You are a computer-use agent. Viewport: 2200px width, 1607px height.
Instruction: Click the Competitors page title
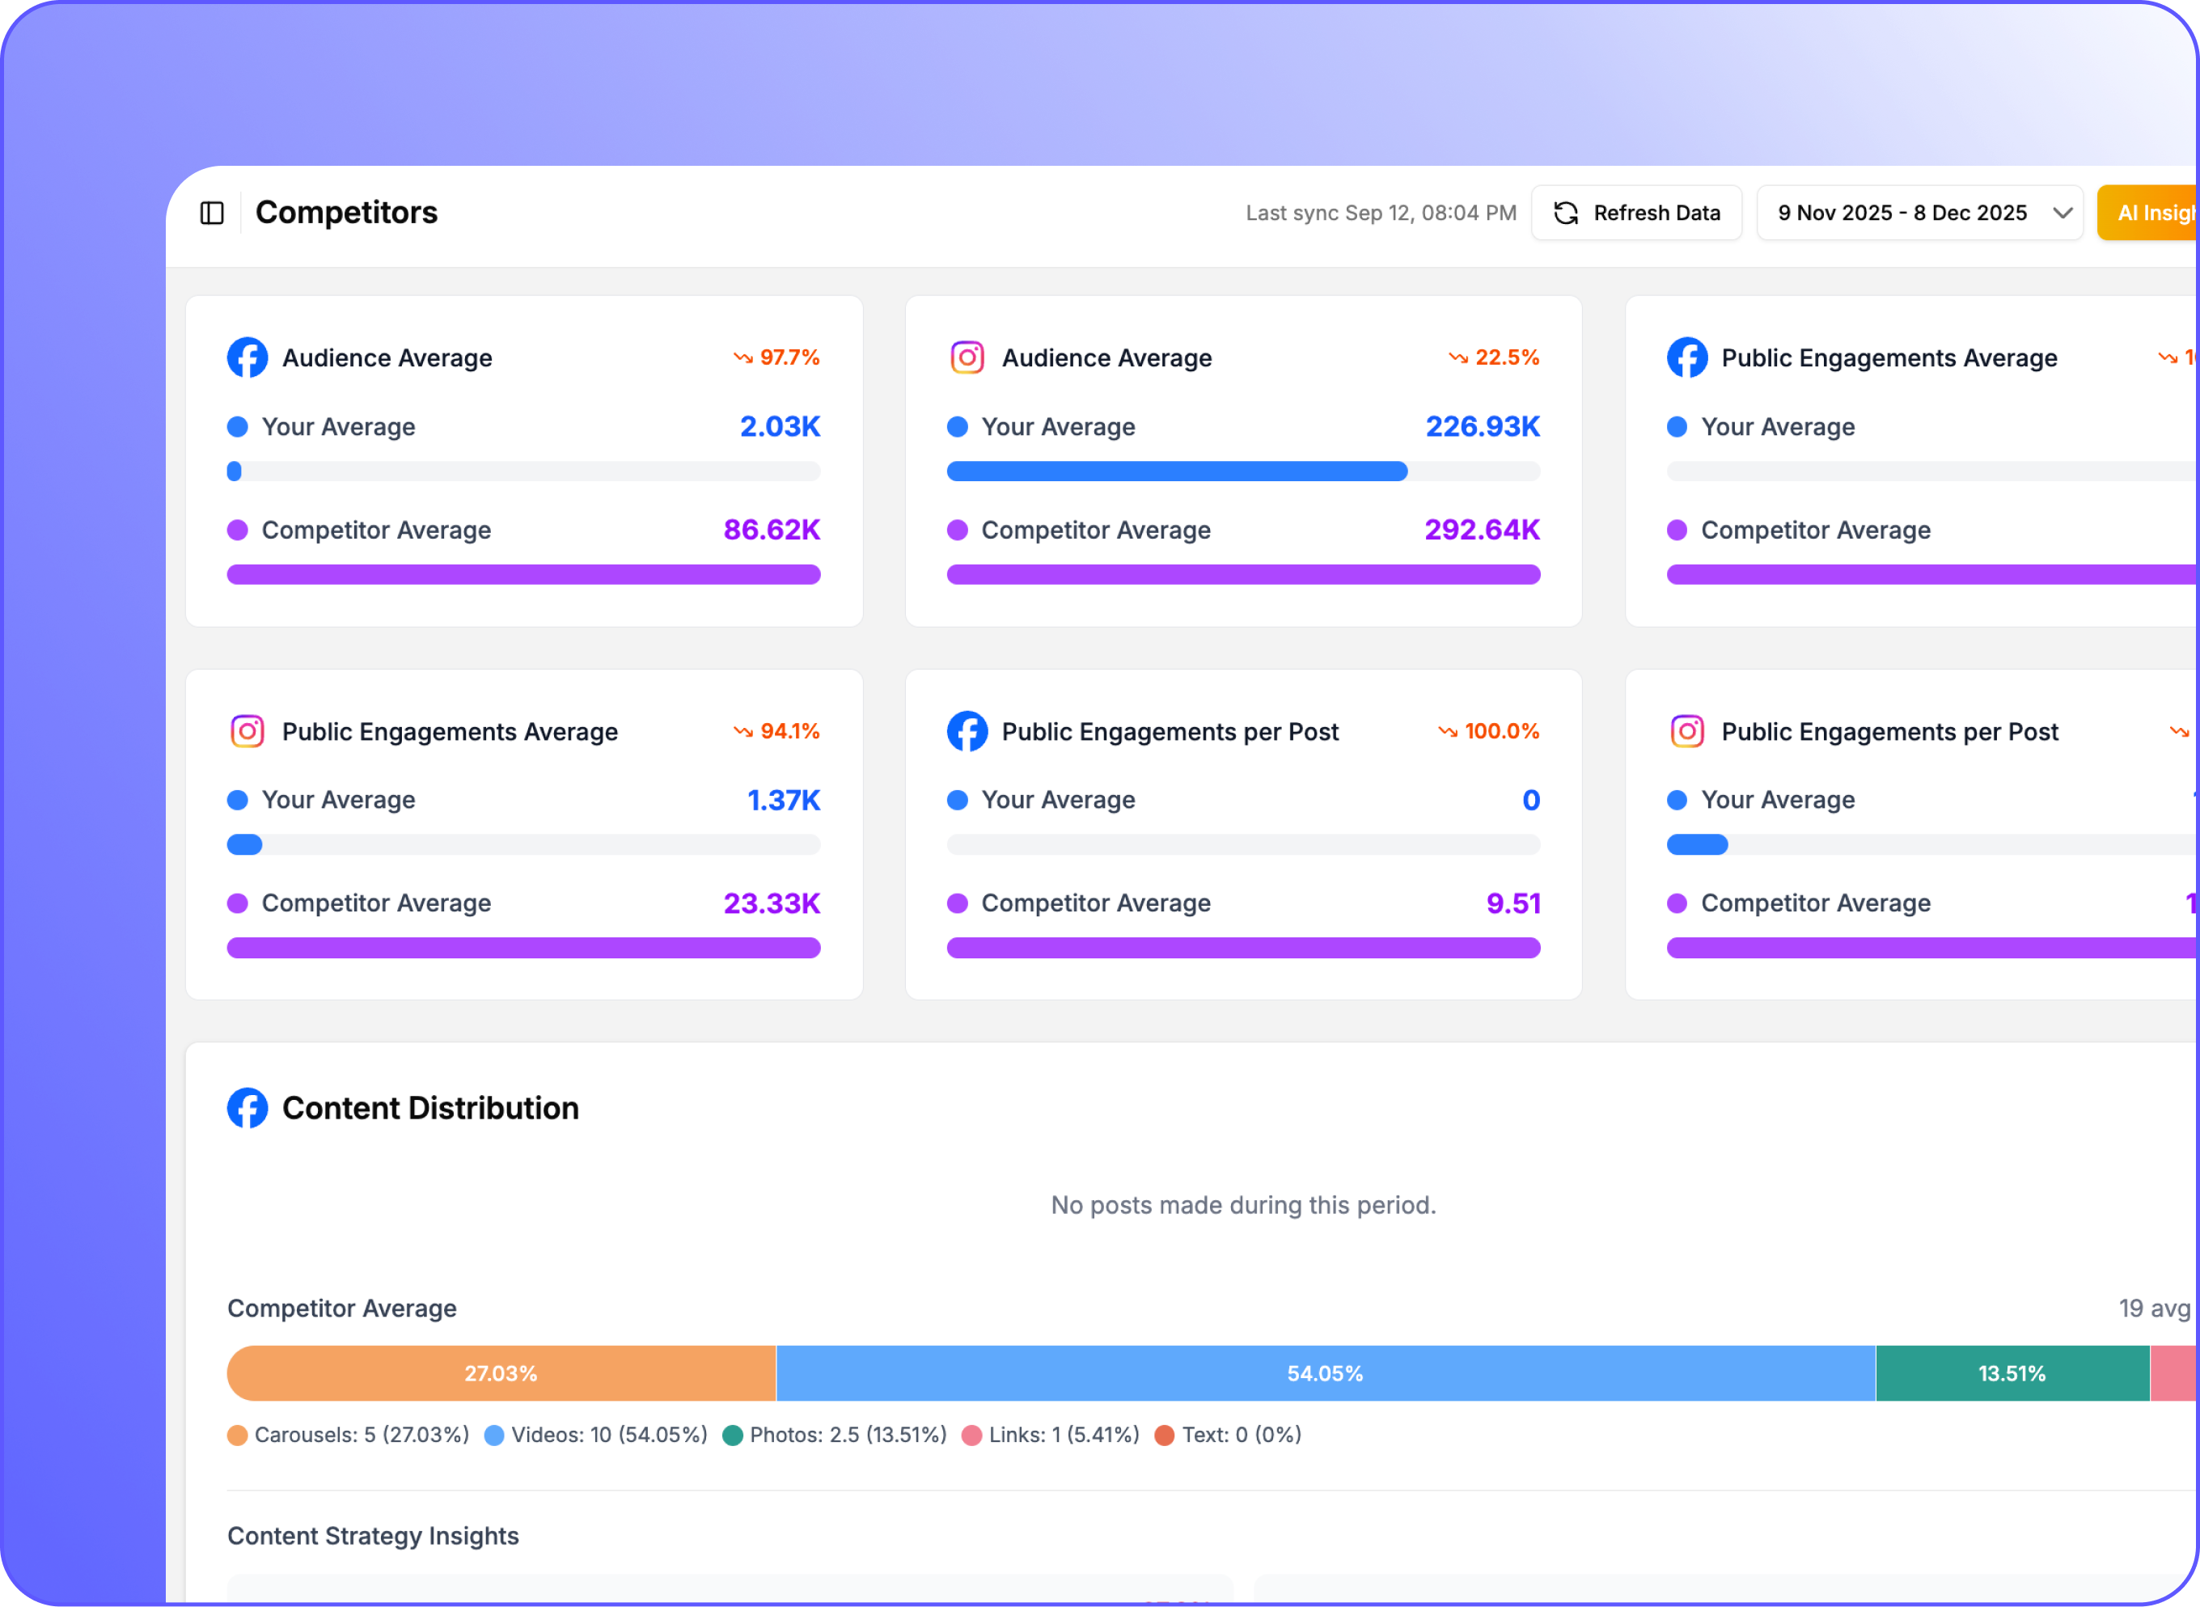(x=347, y=212)
